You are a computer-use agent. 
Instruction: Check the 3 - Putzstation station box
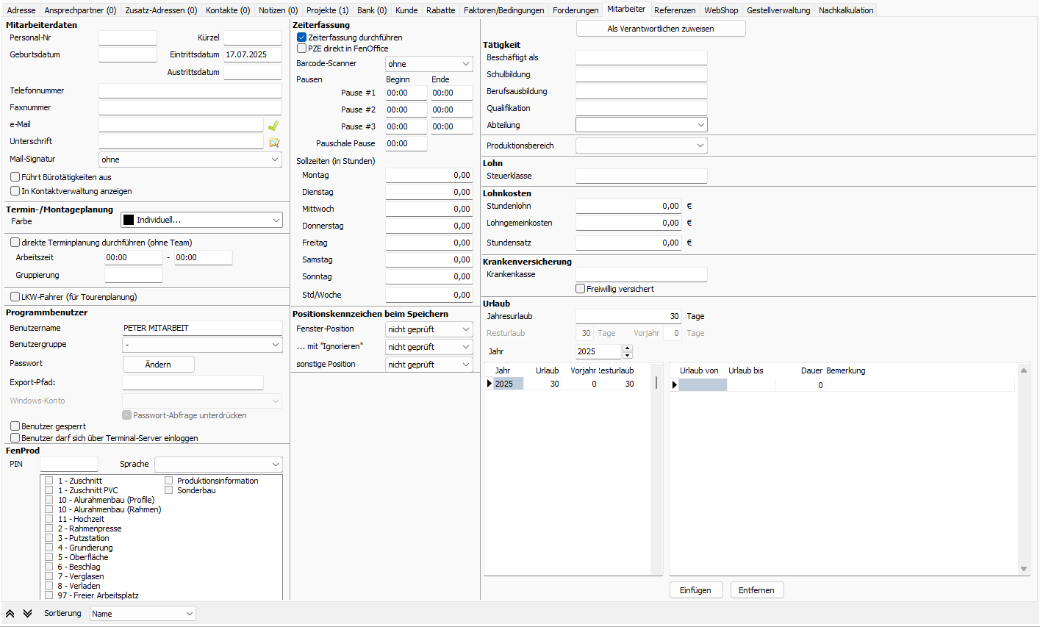[x=49, y=538]
